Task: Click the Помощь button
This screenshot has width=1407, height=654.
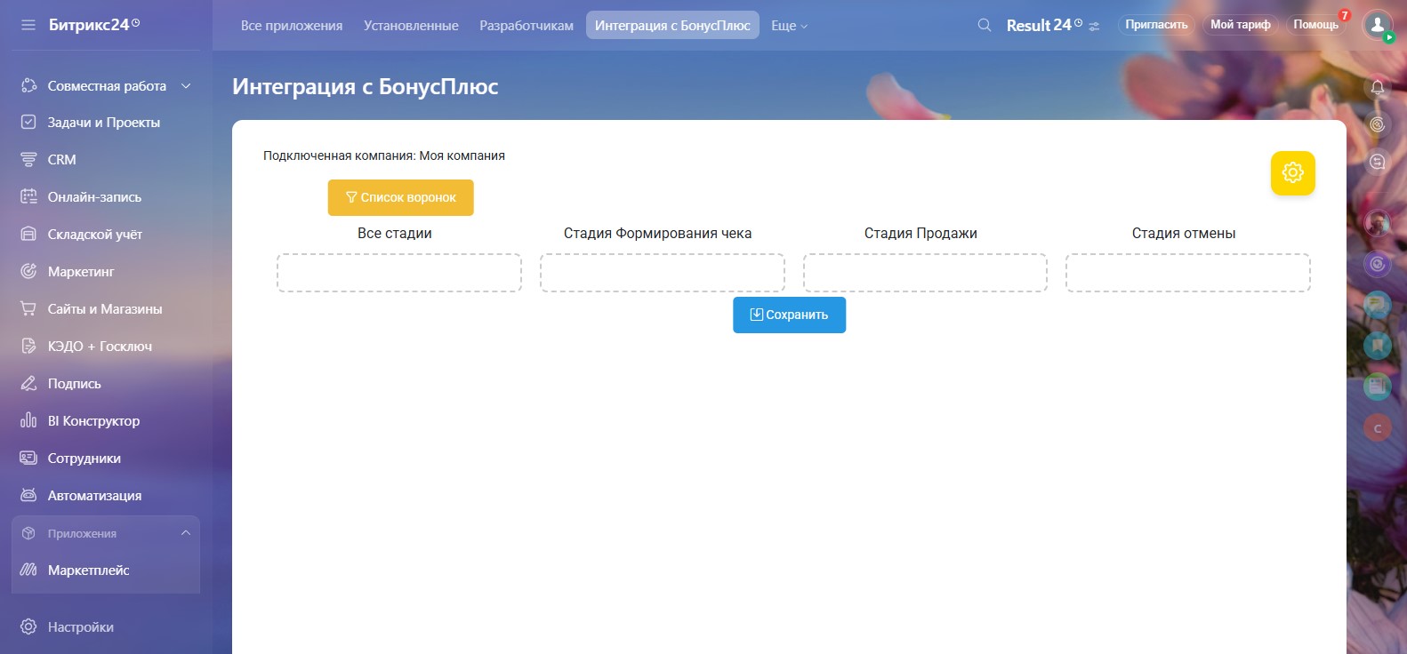Action: (1315, 25)
